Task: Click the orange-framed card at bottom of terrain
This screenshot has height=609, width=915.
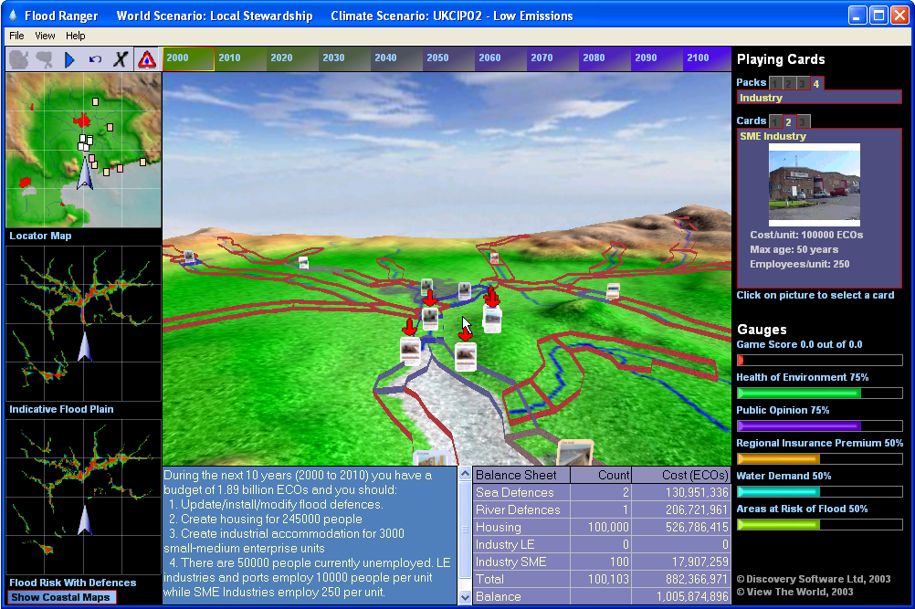Action: coord(574,453)
